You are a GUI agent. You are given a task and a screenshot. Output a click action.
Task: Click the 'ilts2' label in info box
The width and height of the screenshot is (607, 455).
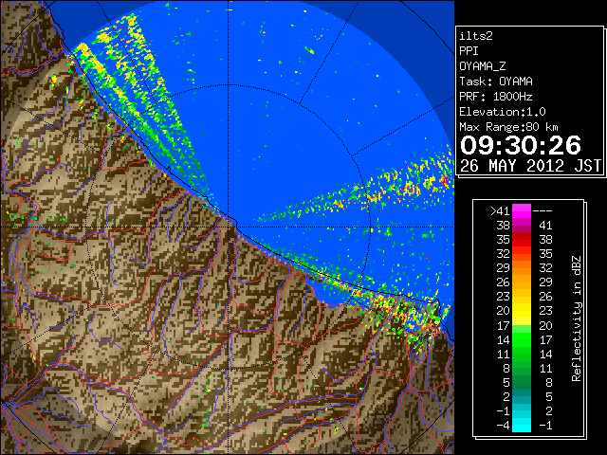476,36
